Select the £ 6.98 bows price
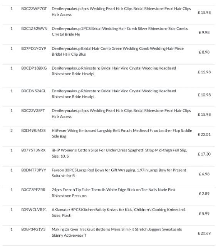The height and width of the screenshot is (251, 218). point(204,174)
